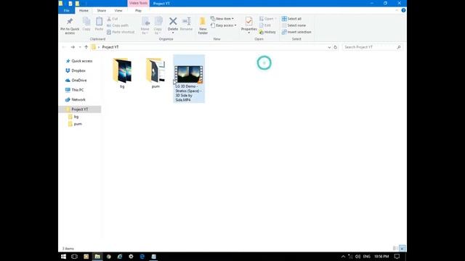Click the Open button in ribbon
Viewport: 465px width, 261px height.
[x=268, y=19]
